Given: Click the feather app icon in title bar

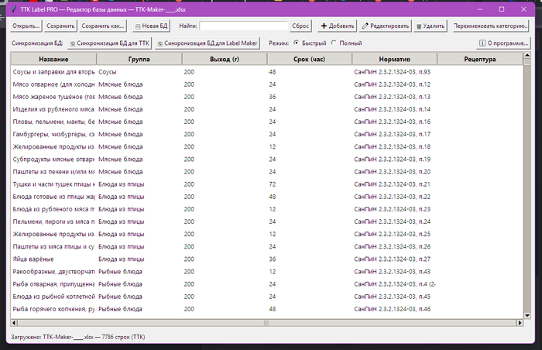Looking at the screenshot, I should 14,9.
